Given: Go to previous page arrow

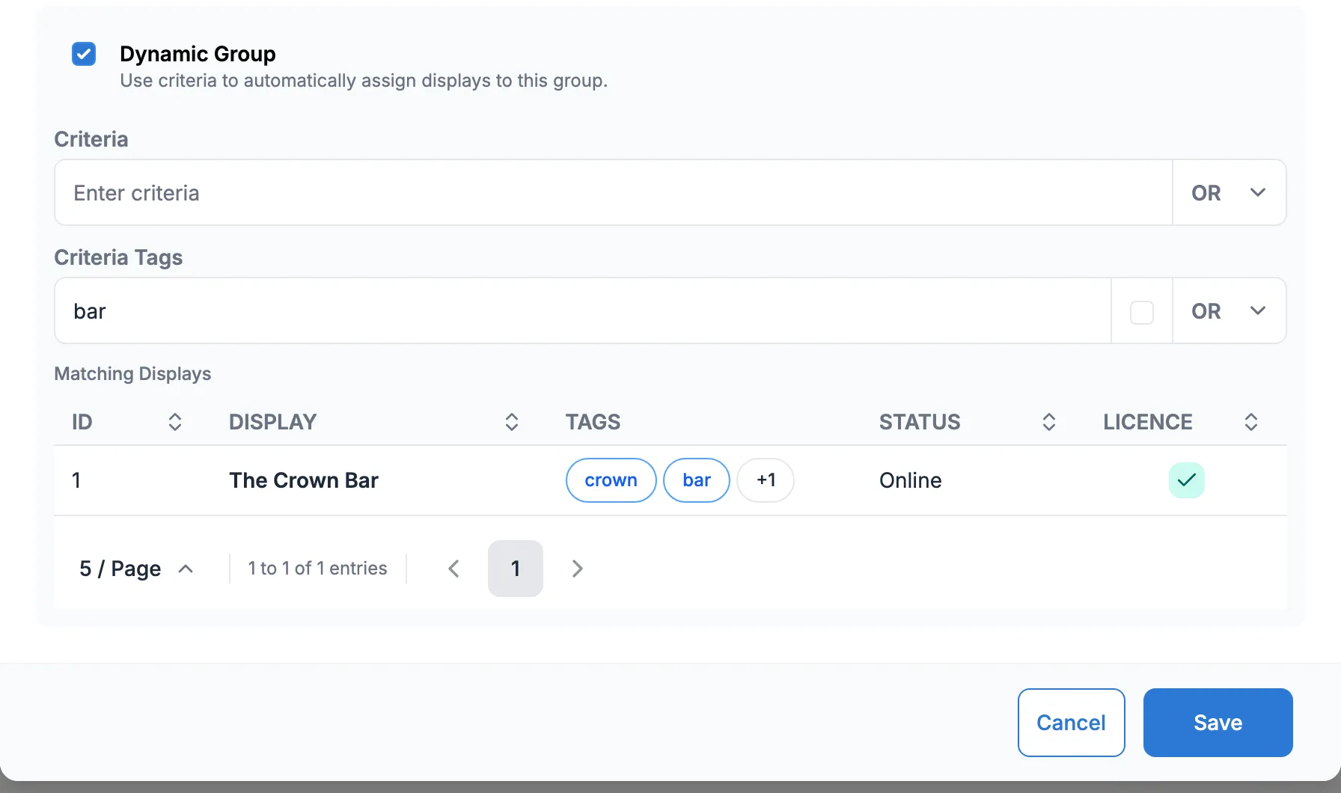Looking at the screenshot, I should point(453,569).
